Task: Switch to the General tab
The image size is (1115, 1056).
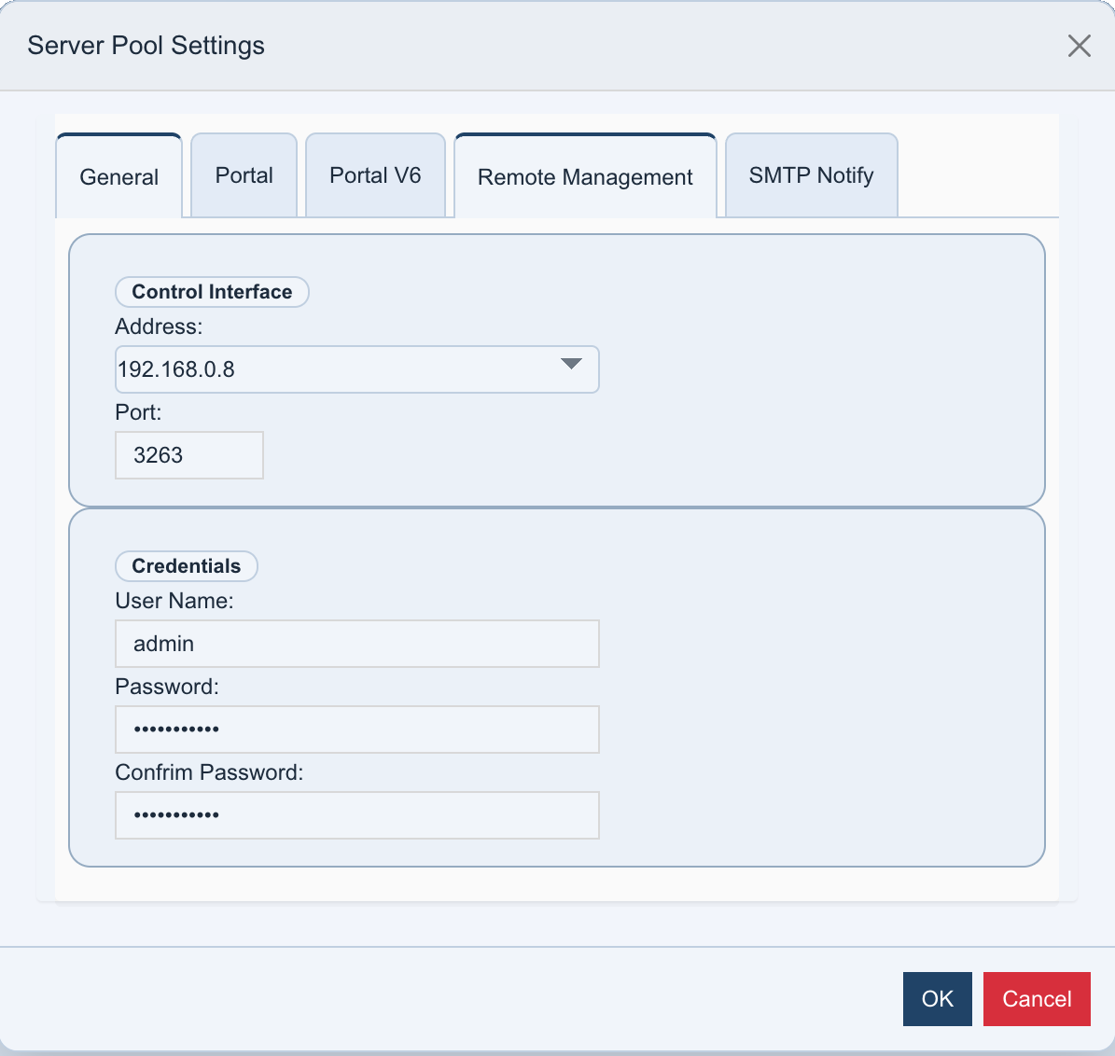Action: (118, 176)
